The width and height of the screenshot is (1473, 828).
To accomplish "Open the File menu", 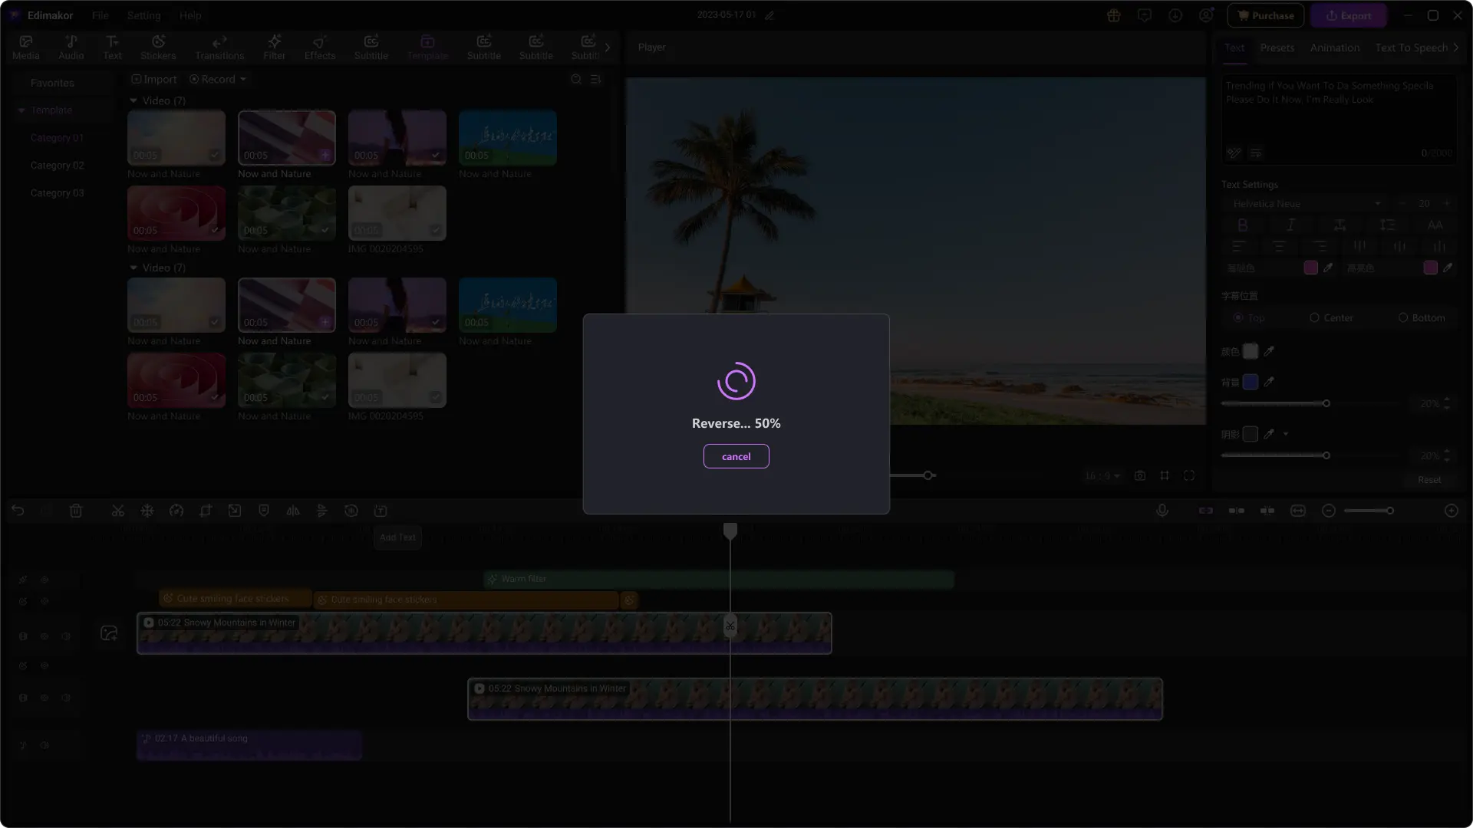I will (100, 15).
